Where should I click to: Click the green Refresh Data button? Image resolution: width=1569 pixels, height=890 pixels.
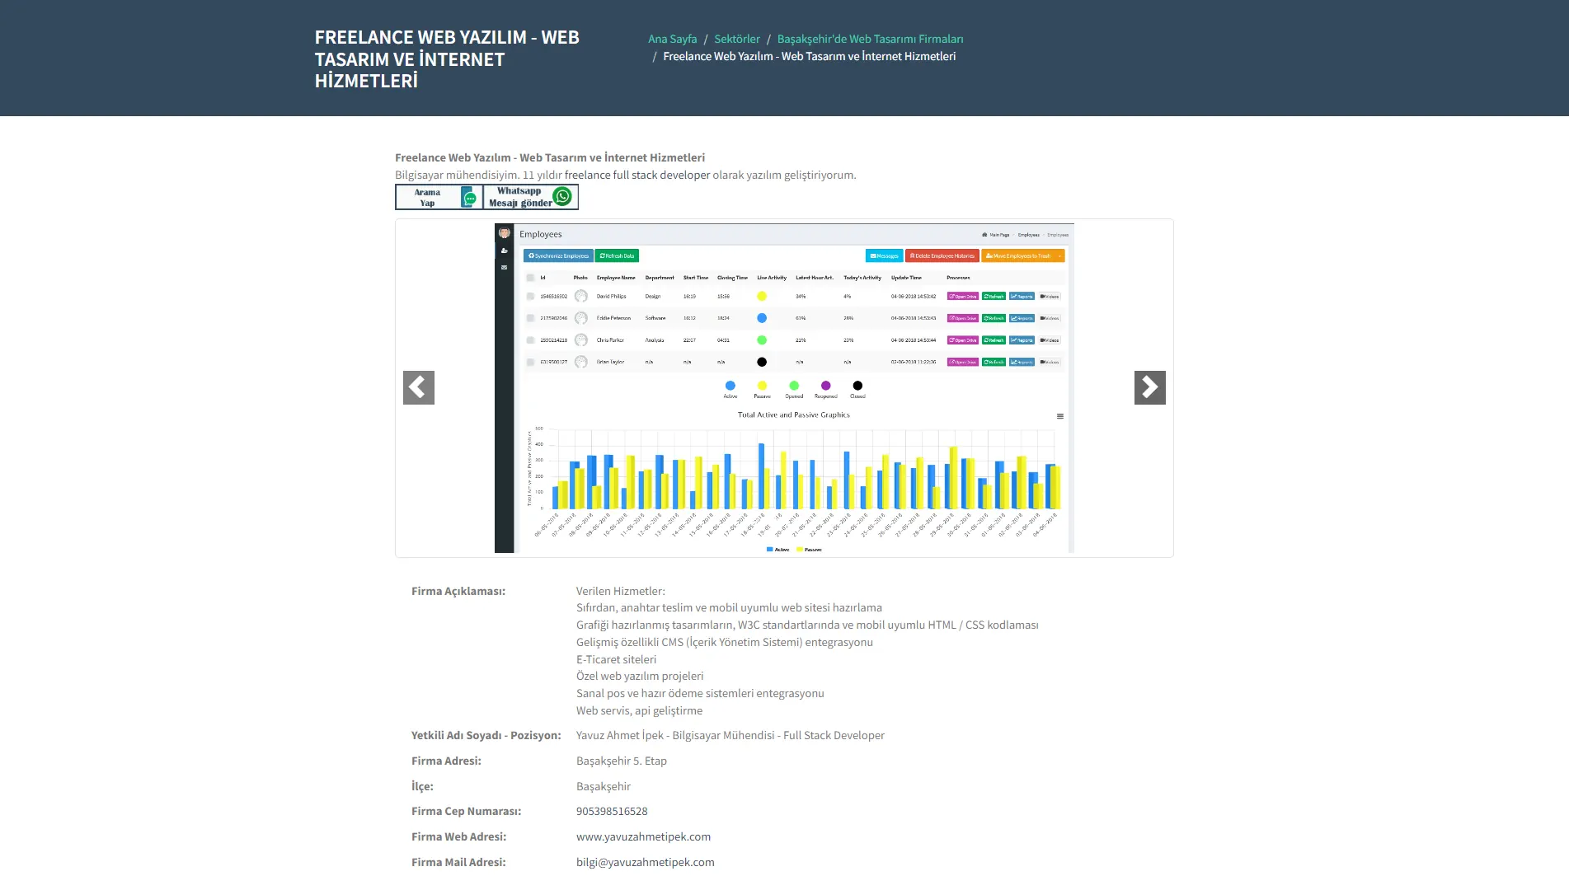pyautogui.click(x=617, y=255)
